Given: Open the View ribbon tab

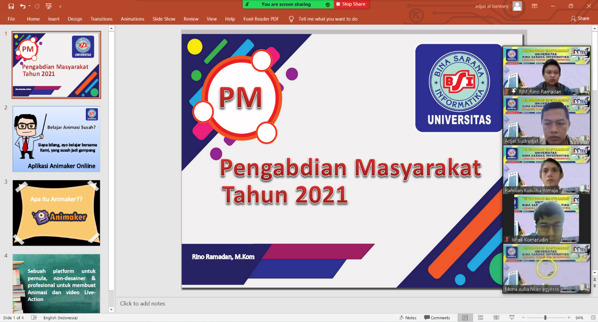Looking at the screenshot, I should click(x=212, y=19).
